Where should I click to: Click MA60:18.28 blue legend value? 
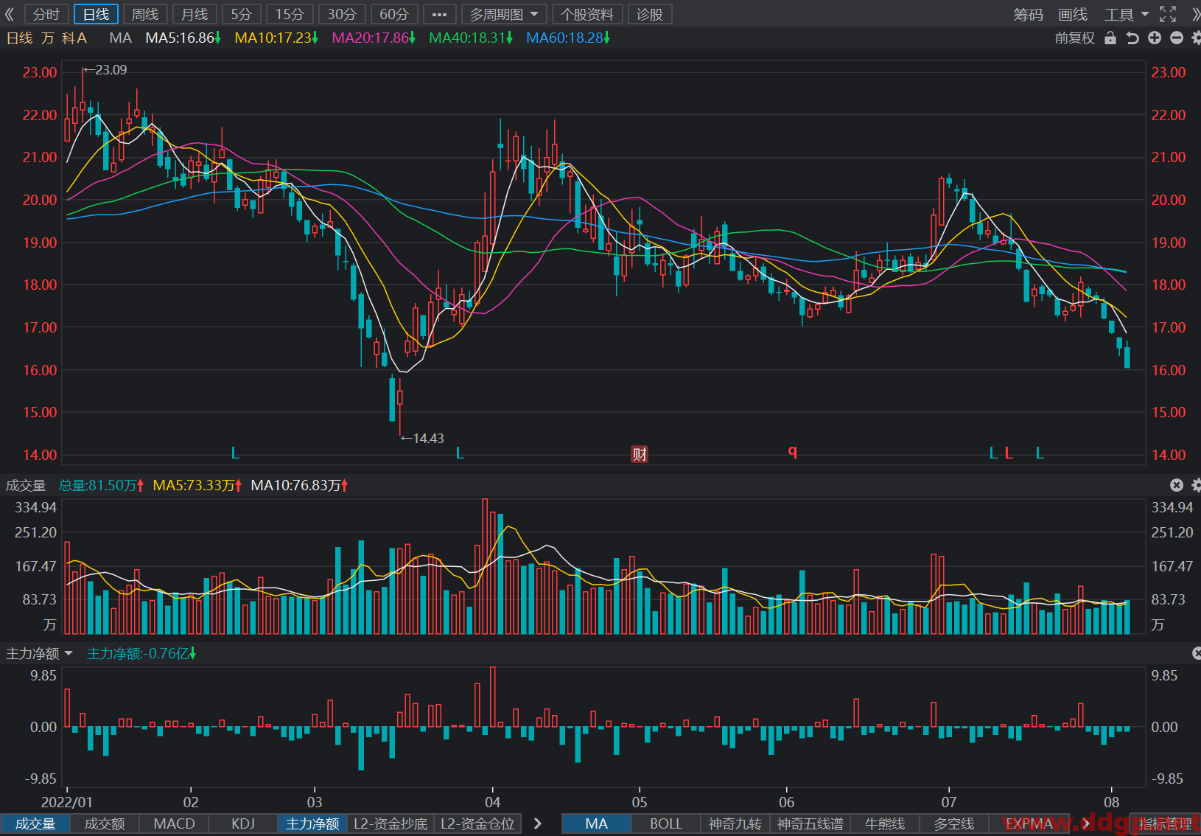(568, 38)
